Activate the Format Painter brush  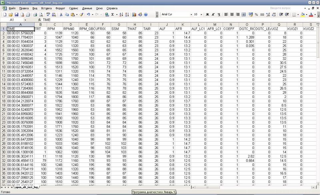(81, 14)
